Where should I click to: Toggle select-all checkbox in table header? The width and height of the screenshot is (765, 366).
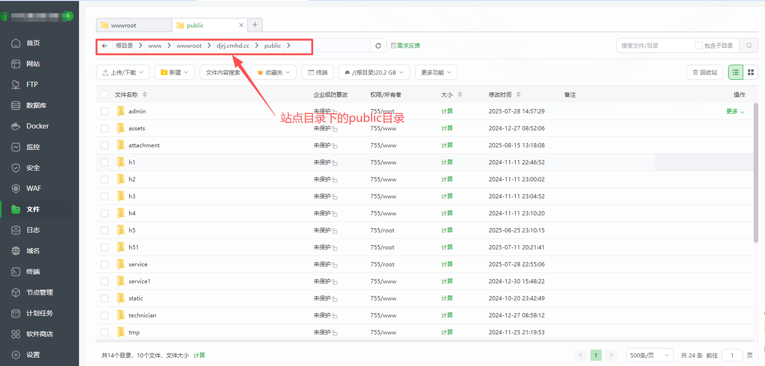105,94
